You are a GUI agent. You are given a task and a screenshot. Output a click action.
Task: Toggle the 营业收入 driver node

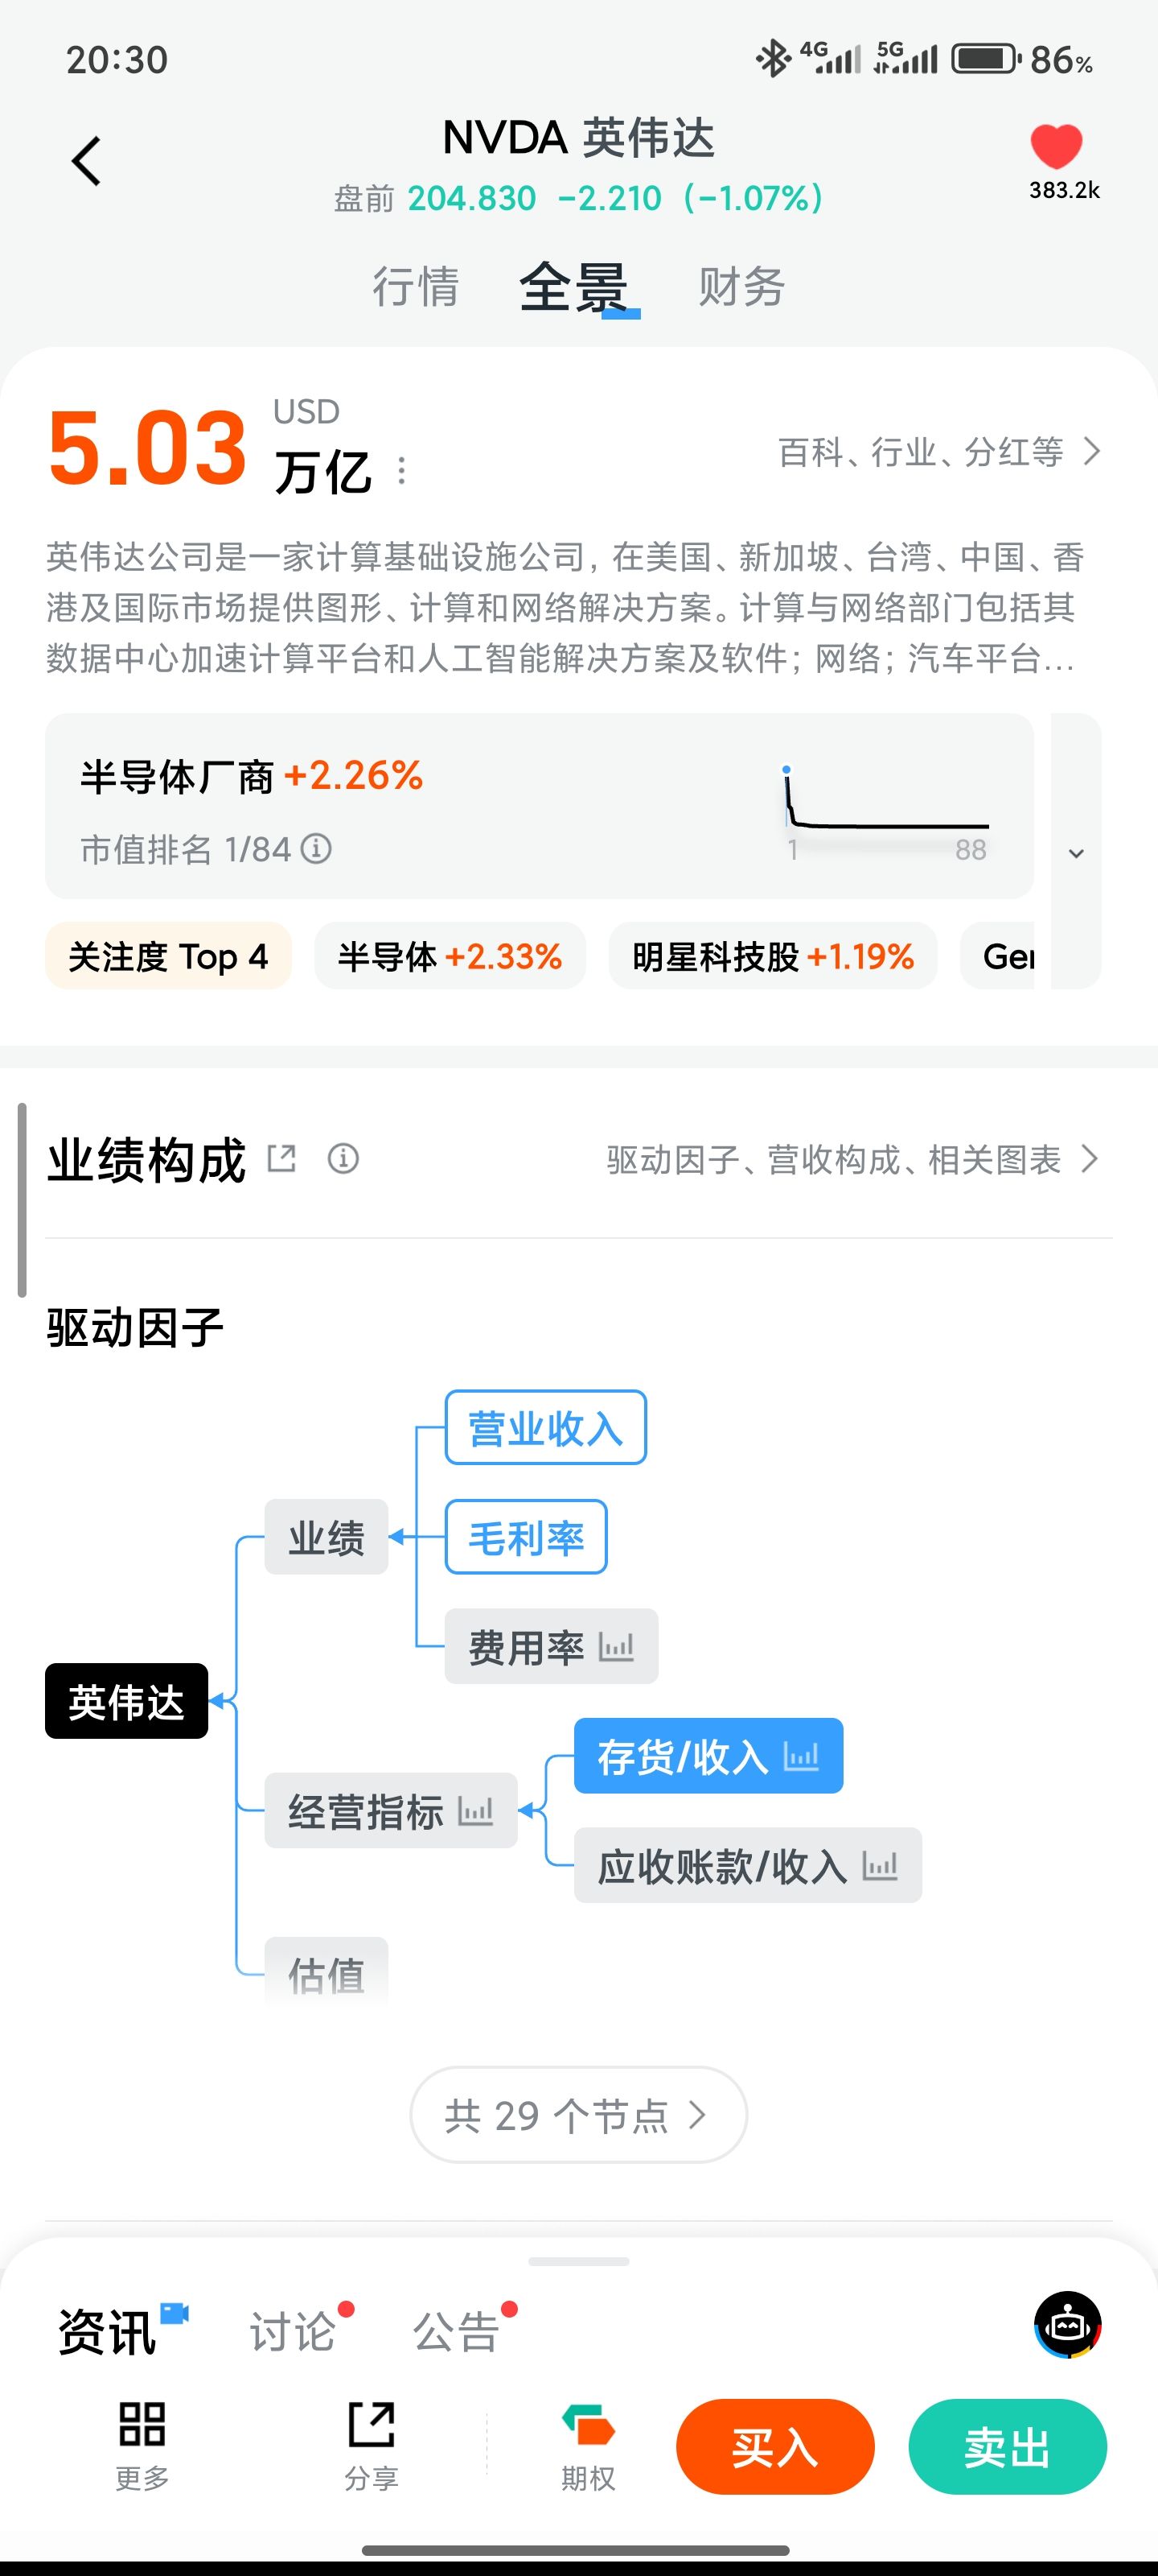[x=545, y=1428]
